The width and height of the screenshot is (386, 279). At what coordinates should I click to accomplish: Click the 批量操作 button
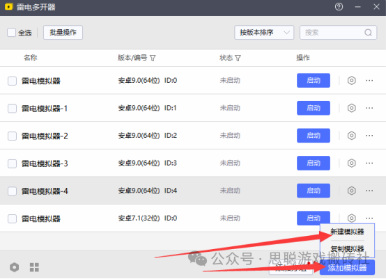[63, 33]
